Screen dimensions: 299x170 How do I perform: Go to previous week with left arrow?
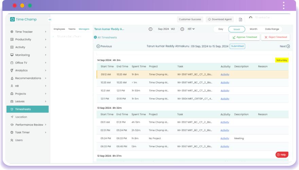coord(151,29)
